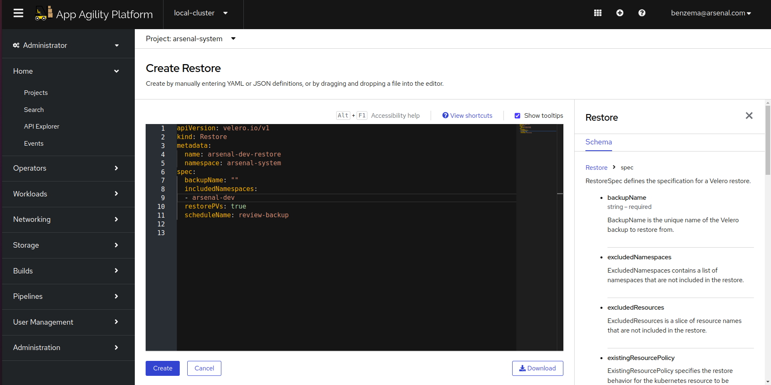Click the schema sidebar vertical scrollbar
The image size is (771, 385).
(768, 142)
